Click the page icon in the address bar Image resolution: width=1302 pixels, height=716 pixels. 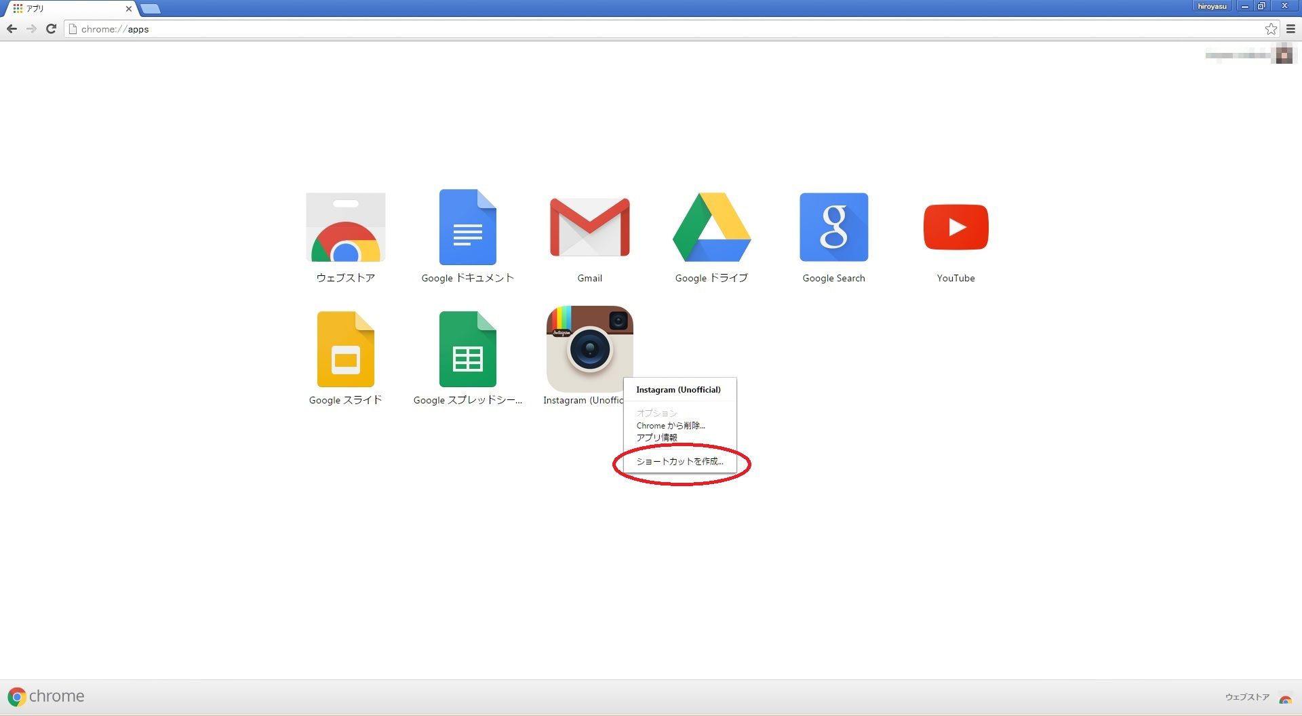point(73,29)
